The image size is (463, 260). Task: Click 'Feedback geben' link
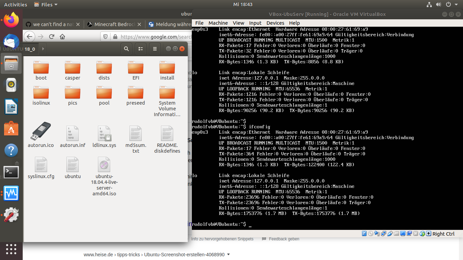click(284, 239)
